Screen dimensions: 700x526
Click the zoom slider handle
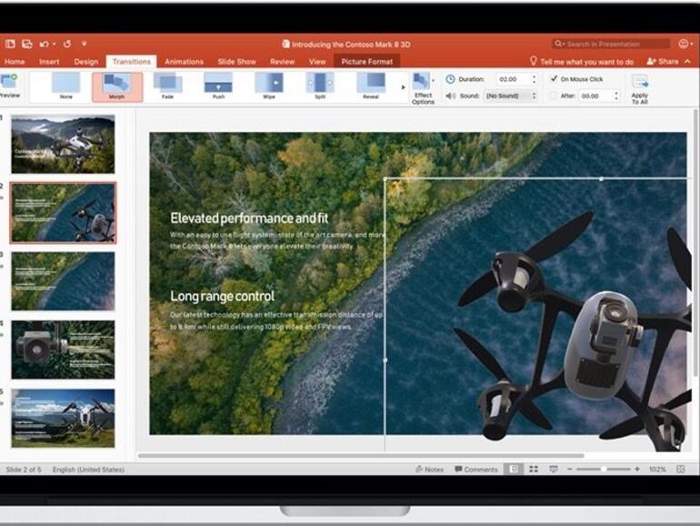pyautogui.click(x=604, y=469)
